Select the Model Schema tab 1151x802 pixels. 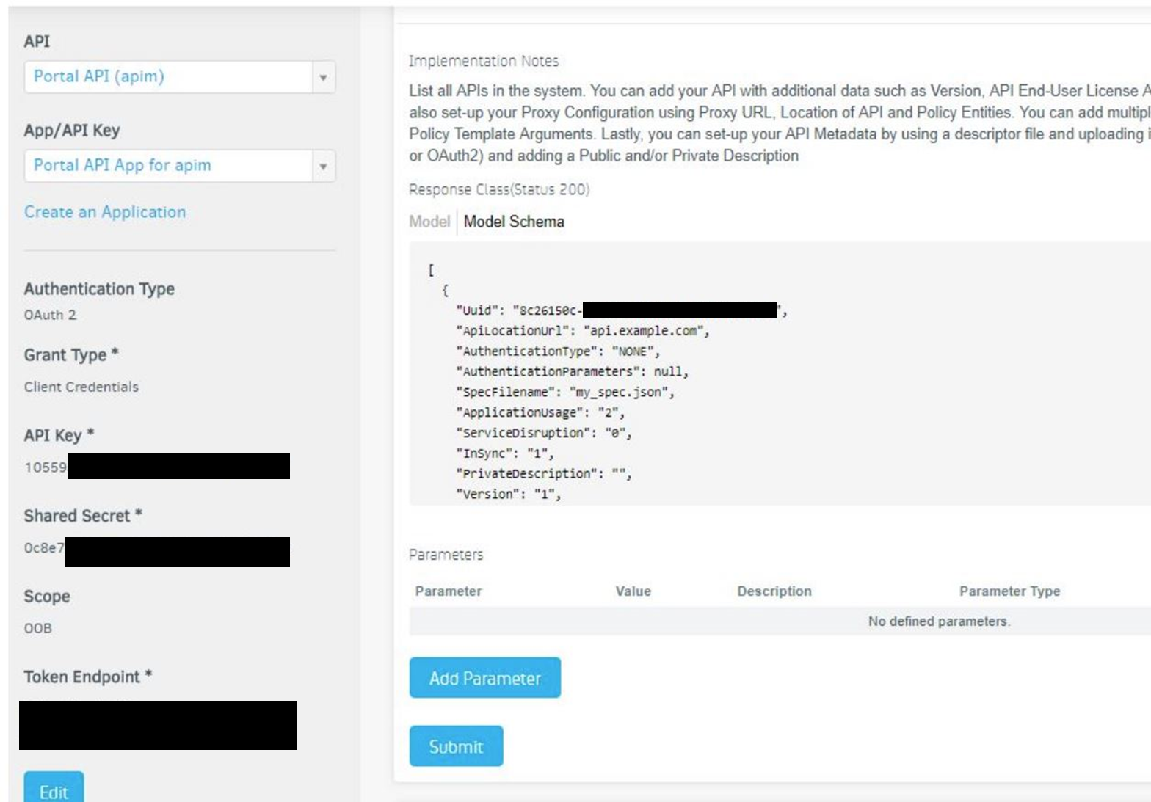point(514,222)
